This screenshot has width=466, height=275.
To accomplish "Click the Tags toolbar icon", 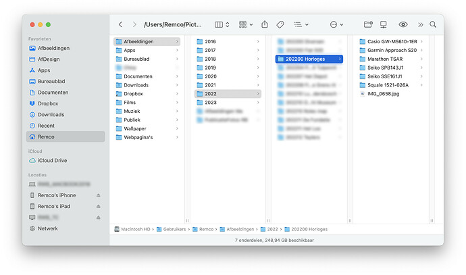I will tap(280, 24).
